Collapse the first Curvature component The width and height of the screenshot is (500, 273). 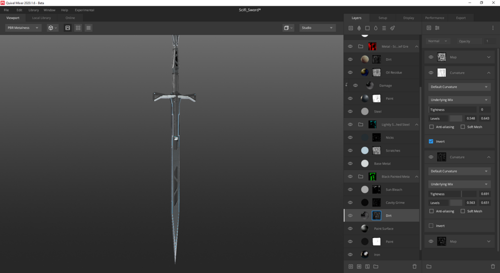tap(489, 73)
